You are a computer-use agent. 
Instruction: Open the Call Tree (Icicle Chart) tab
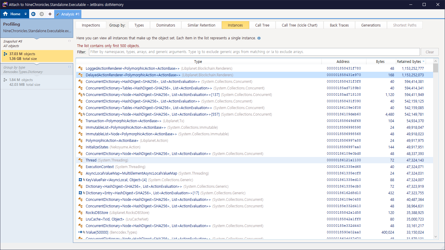pos(299,25)
